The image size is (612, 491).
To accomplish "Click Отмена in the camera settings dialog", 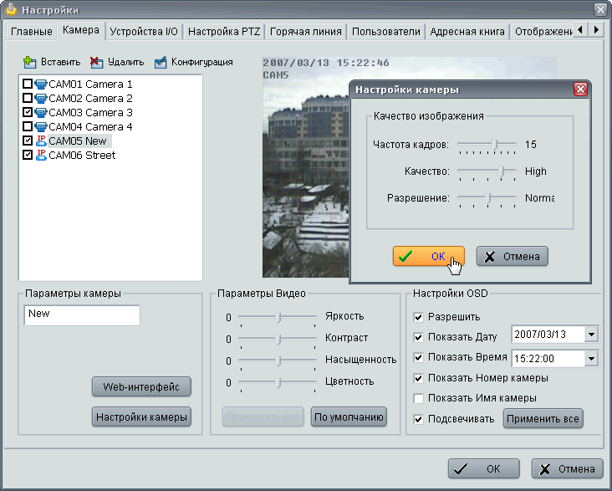I will pyautogui.click(x=512, y=256).
